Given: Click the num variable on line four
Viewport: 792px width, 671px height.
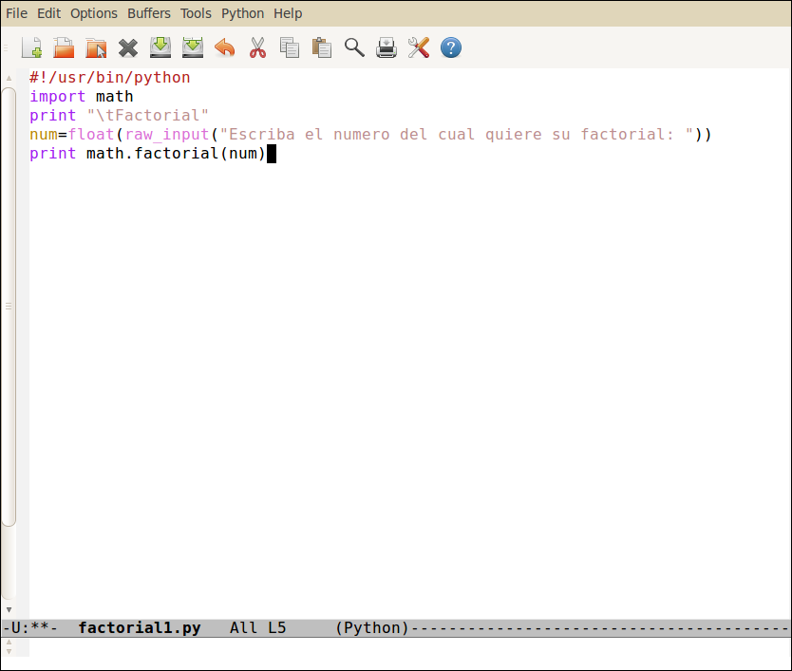Looking at the screenshot, I should point(44,135).
